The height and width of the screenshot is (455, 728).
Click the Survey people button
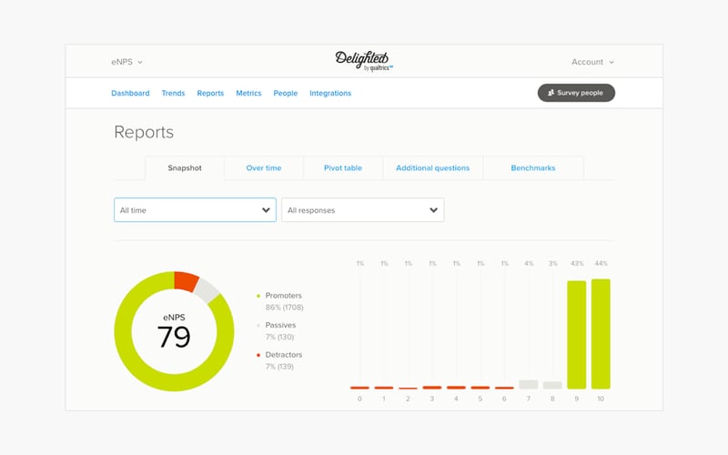coord(576,93)
